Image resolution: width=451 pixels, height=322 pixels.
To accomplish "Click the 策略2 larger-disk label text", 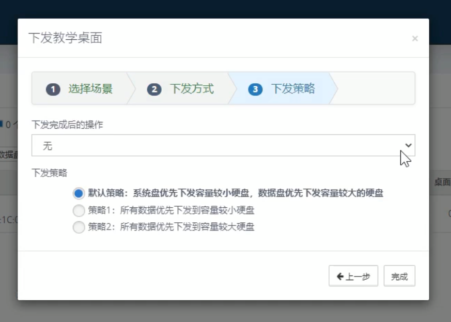I will point(170,227).
